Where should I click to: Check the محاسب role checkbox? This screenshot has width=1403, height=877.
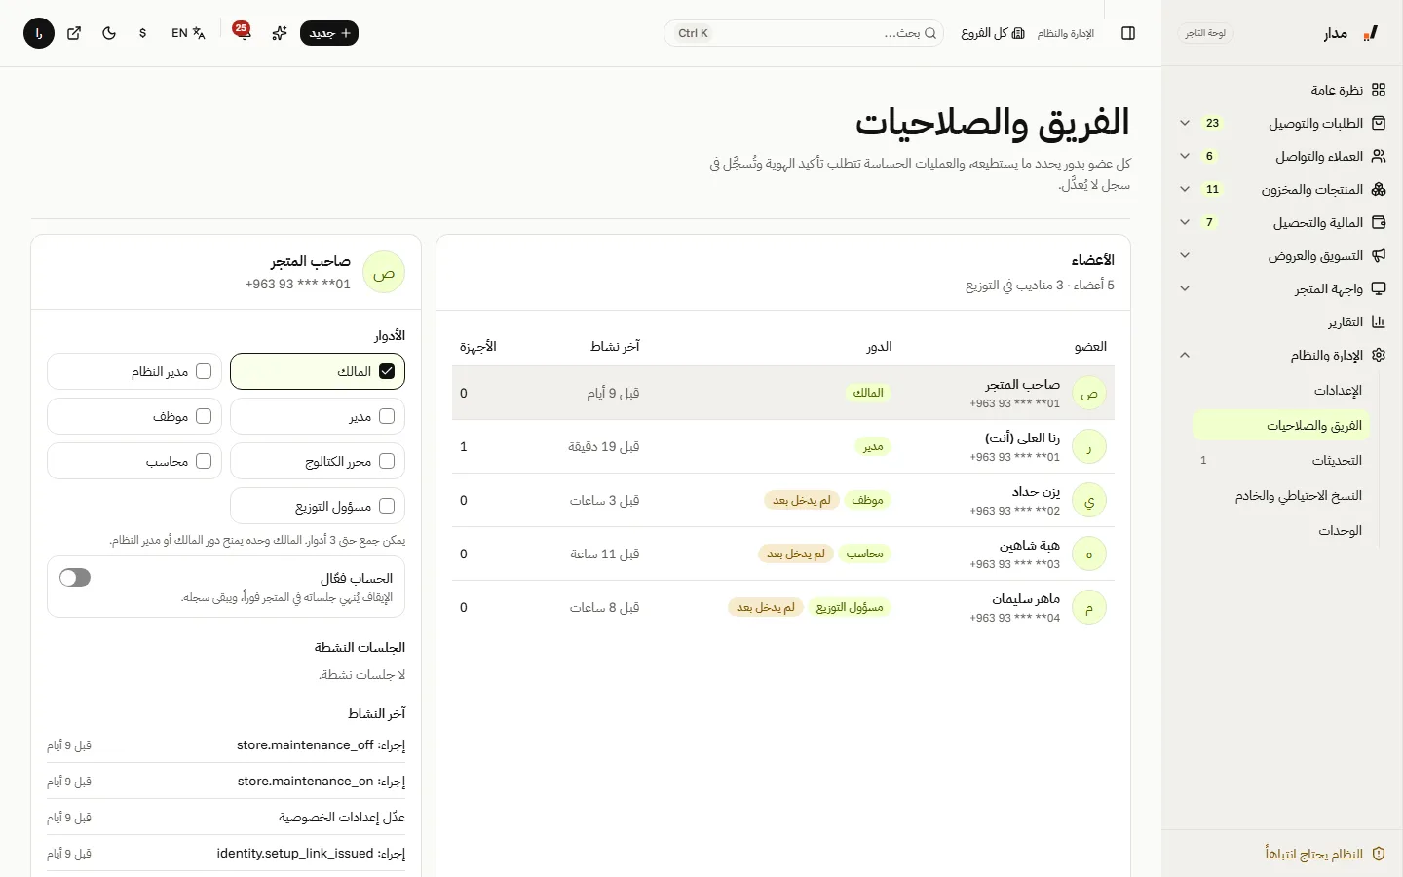coord(204,461)
